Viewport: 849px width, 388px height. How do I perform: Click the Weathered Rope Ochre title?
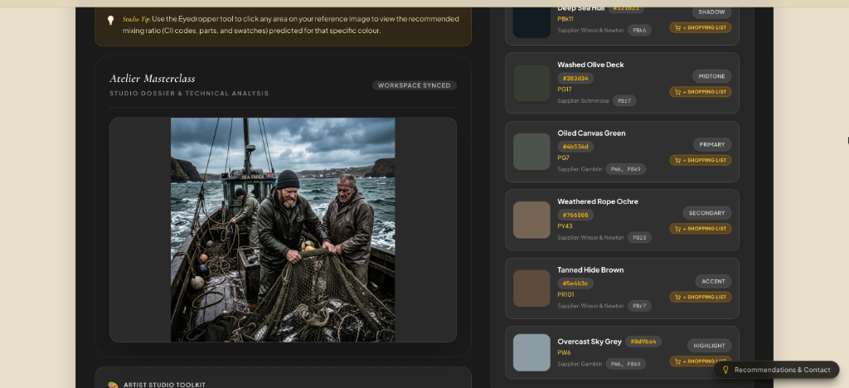(598, 201)
